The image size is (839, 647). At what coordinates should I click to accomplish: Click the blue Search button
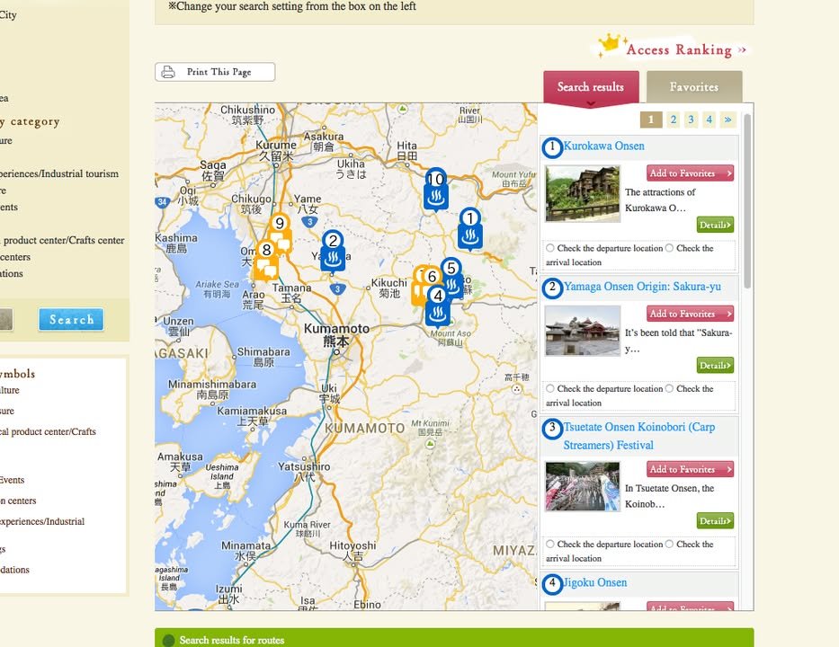coord(71,320)
